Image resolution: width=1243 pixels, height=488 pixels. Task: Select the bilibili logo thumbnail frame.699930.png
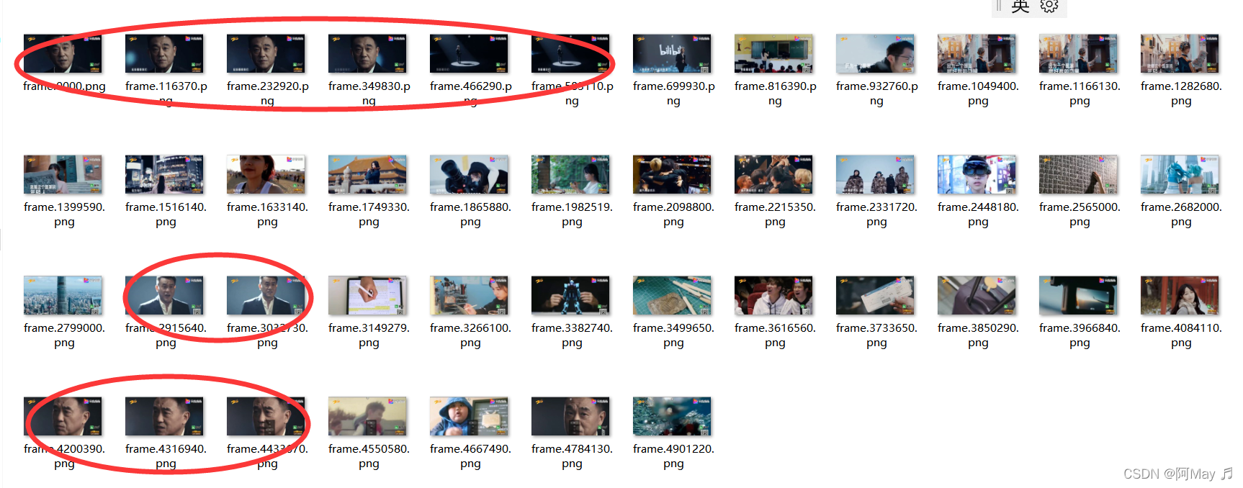[672, 54]
